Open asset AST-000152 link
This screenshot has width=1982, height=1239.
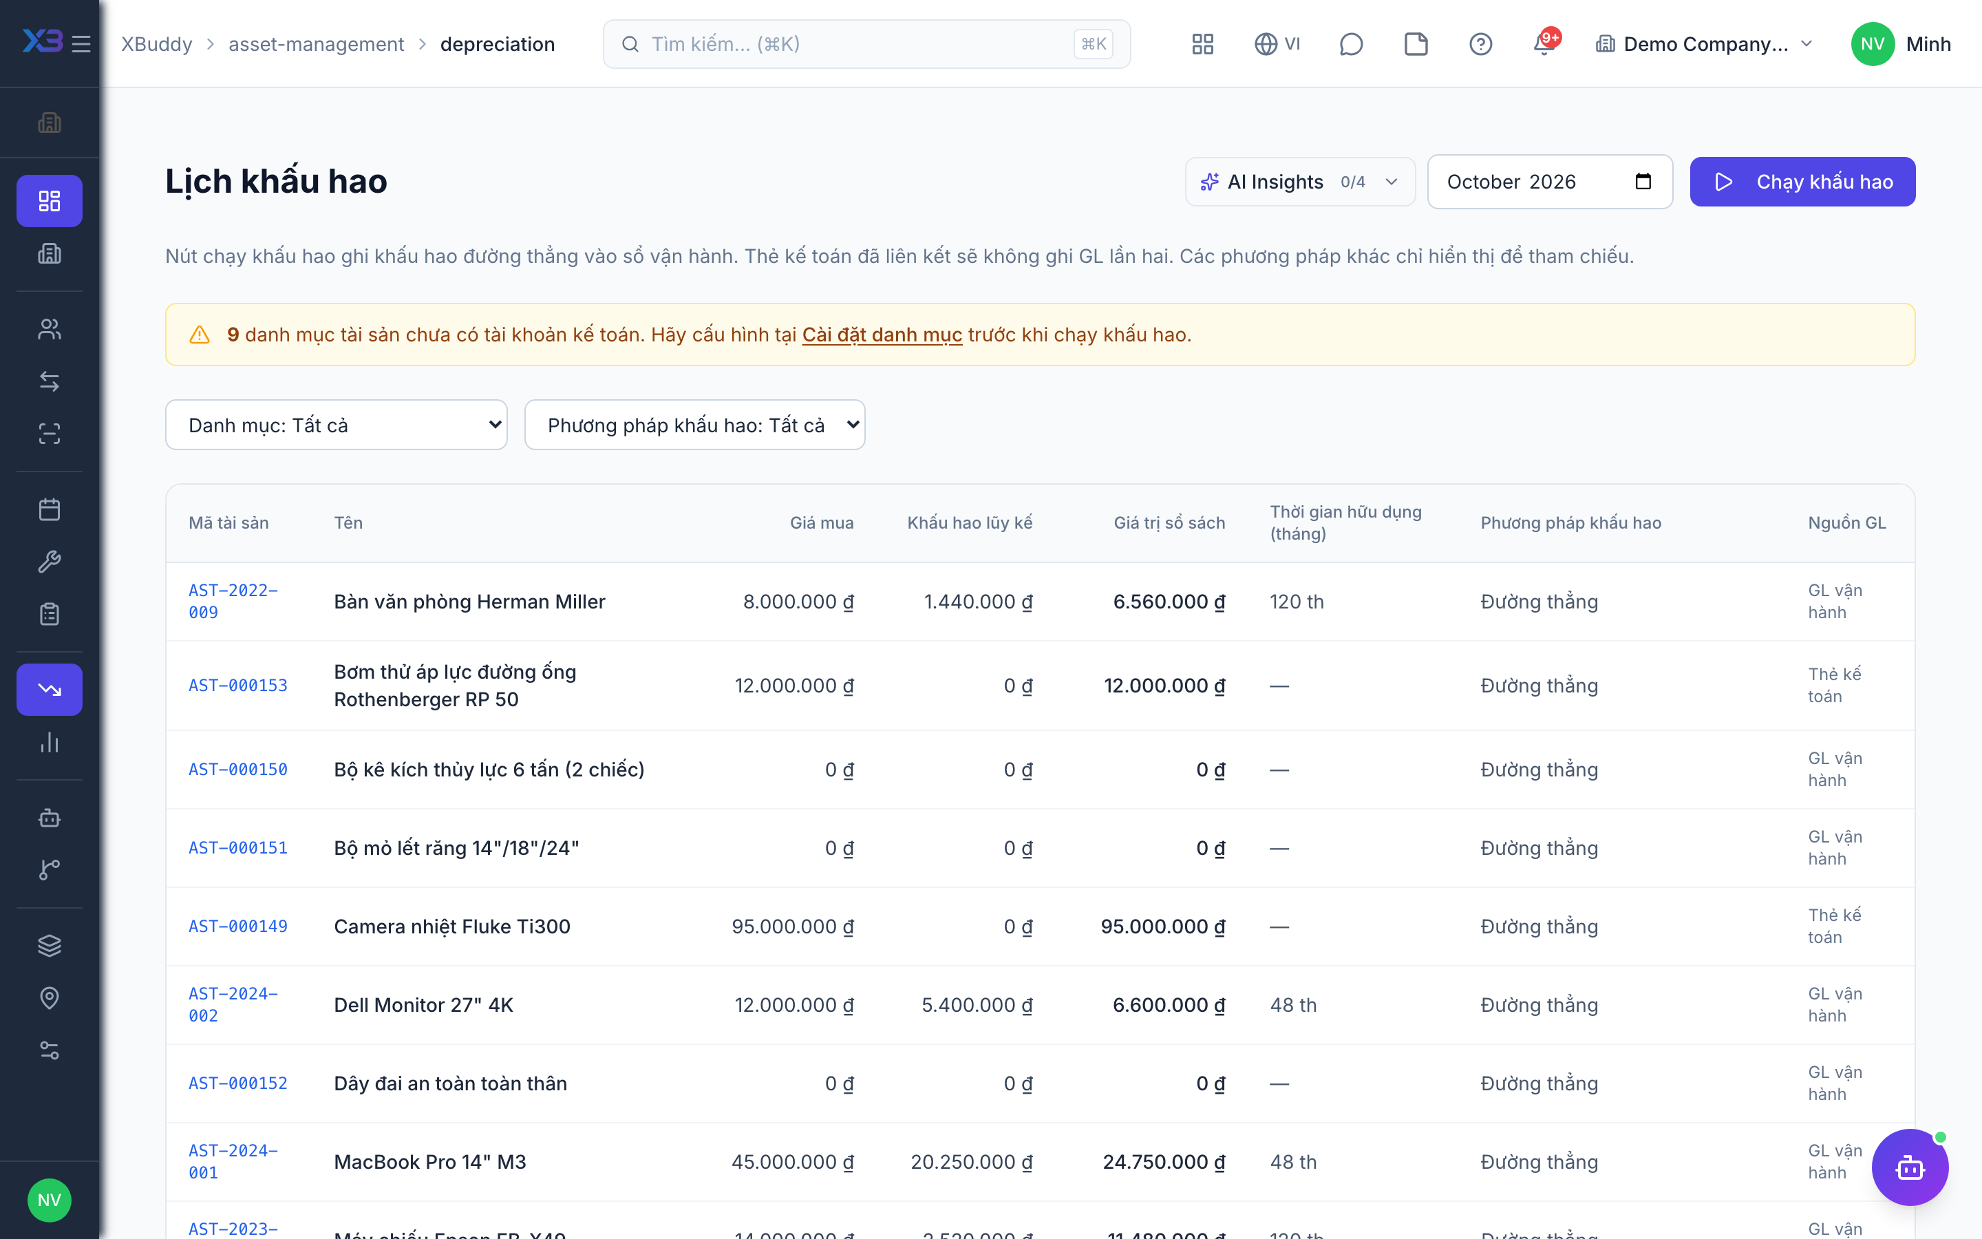point(238,1083)
